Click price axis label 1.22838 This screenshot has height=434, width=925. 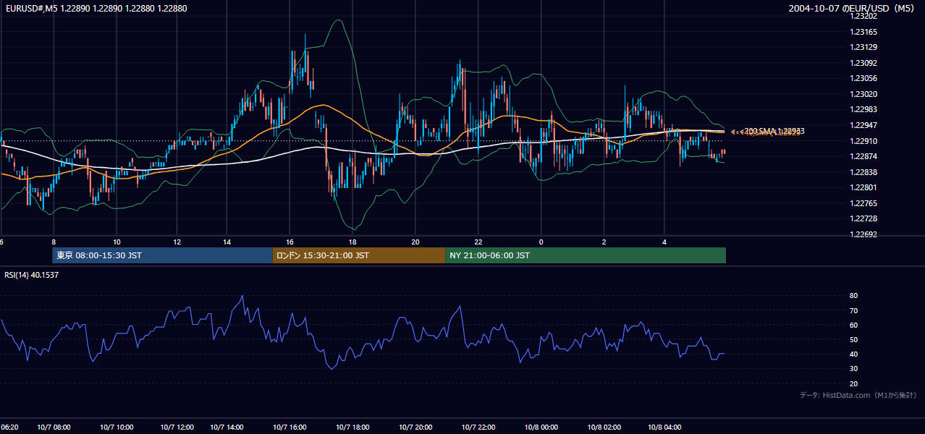click(x=863, y=172)
